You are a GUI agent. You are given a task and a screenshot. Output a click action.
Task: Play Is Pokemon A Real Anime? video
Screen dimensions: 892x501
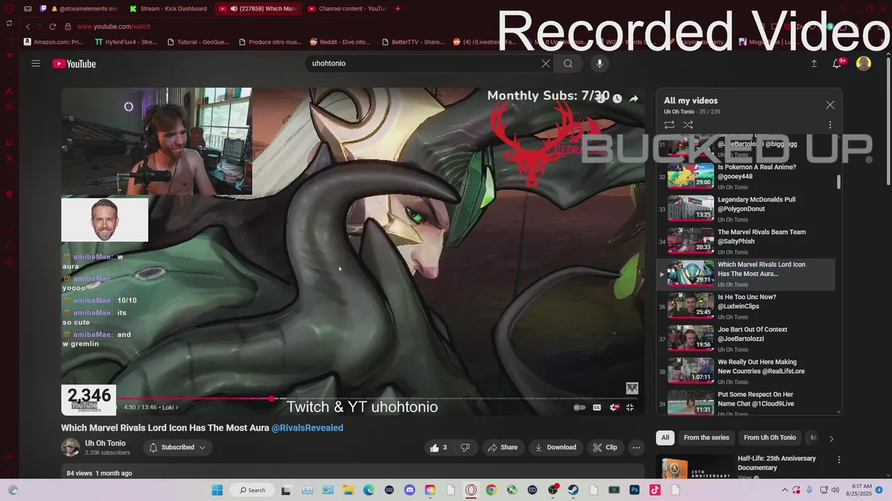coord(746,177)
